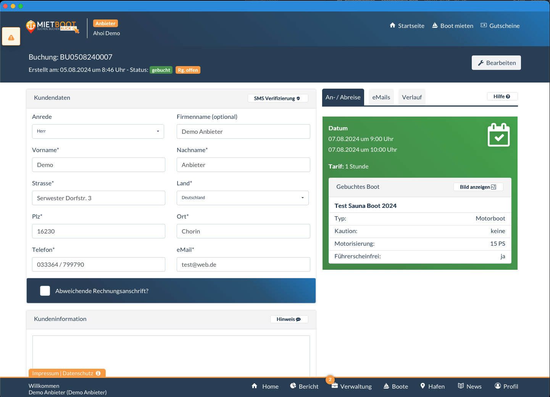Open Boote in bottom navigation

tap(396, 386)
